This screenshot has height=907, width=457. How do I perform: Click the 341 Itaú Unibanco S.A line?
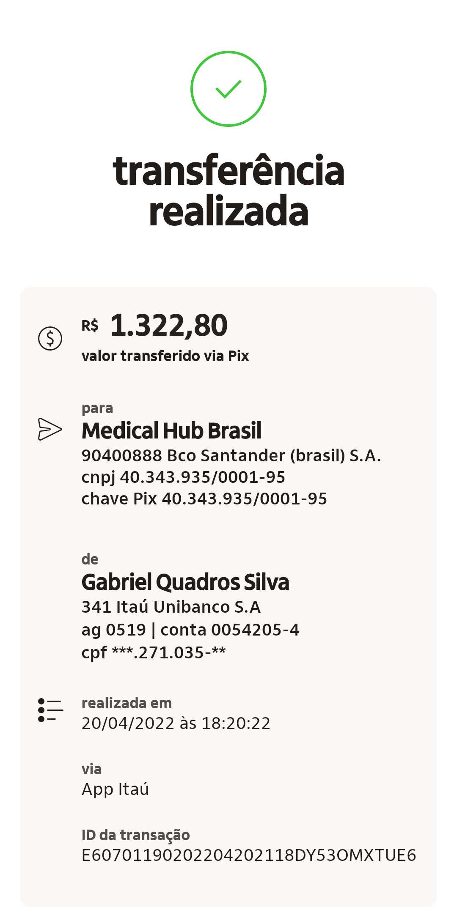(x=171, y=607)
